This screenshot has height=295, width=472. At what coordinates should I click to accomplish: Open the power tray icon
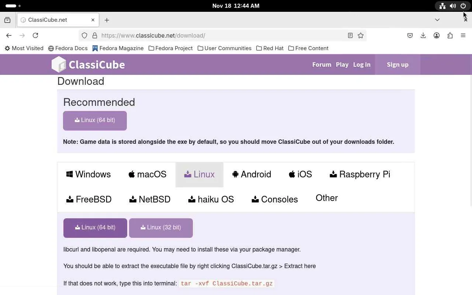tap(463, 6)
